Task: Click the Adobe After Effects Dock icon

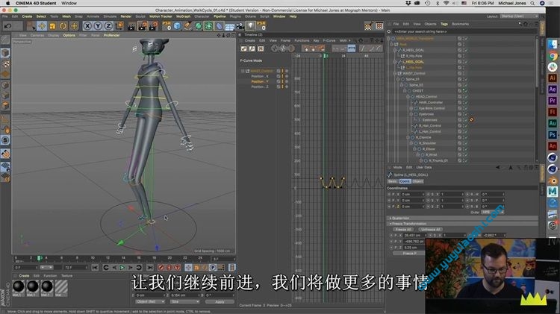Action: pos(553,90)
